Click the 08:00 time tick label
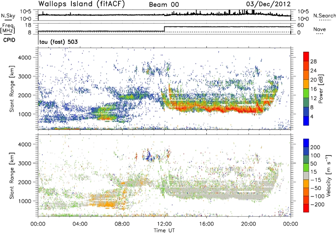The width and height of the screenshot is (336, 233). [122, 224]
